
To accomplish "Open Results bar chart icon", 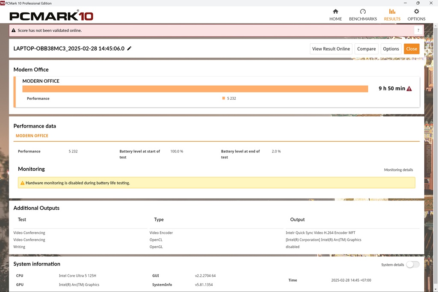I will pos(392,12).
